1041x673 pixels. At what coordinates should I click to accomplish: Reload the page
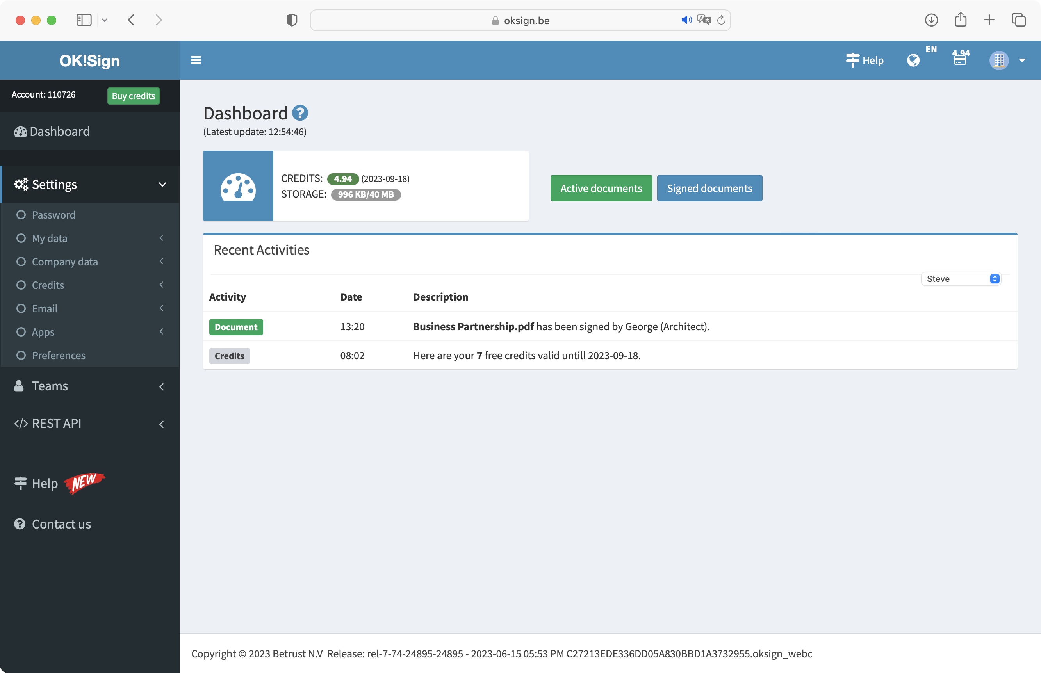tap(721, 20)
